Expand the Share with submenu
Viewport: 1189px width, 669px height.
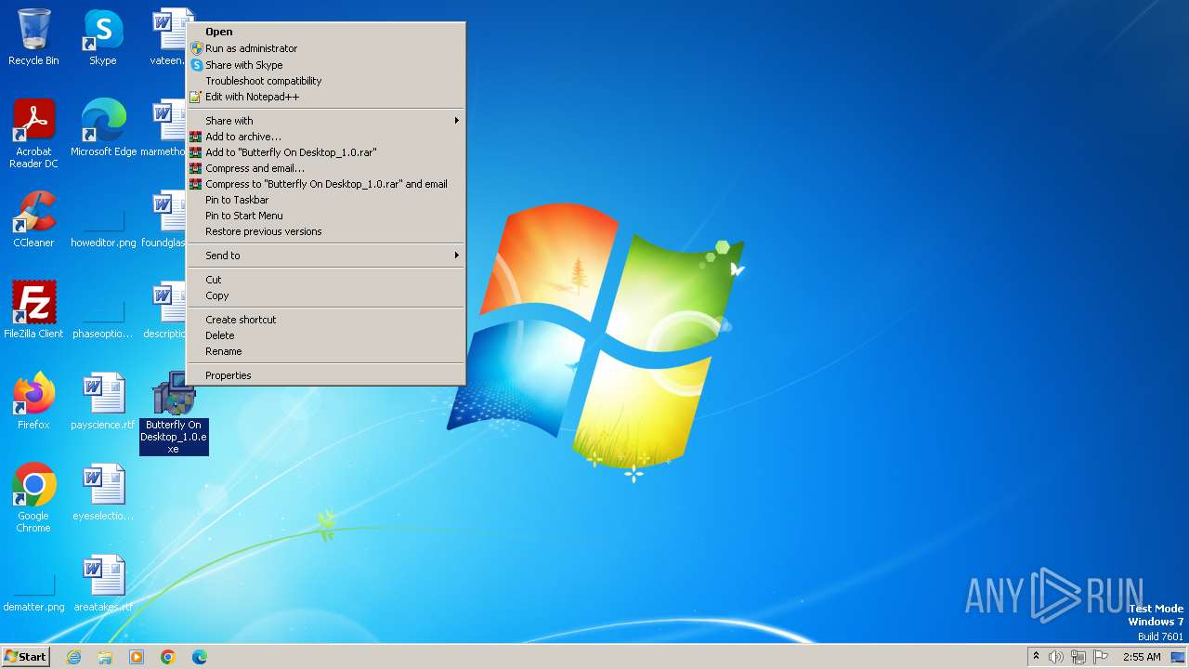pos(326,121)
